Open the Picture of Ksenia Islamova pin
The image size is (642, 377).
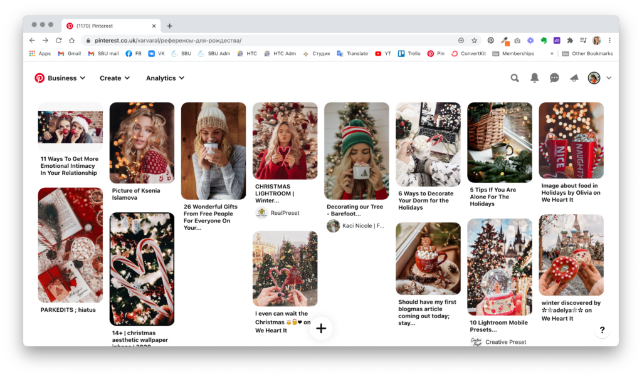pyautogui.click(x=142, y=143)
